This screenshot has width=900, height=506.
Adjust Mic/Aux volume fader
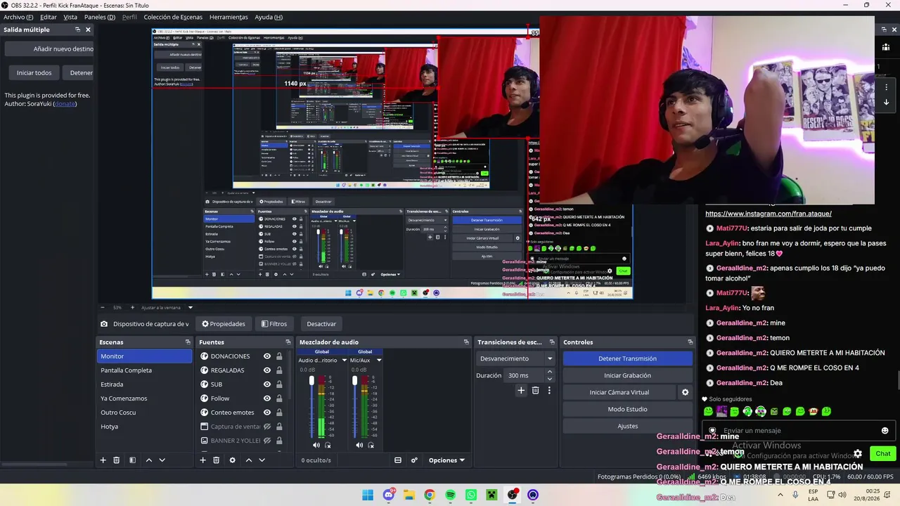354,381
